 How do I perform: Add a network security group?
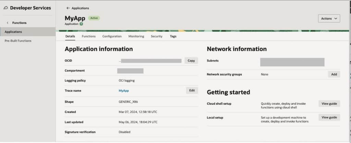pos(334,74)
